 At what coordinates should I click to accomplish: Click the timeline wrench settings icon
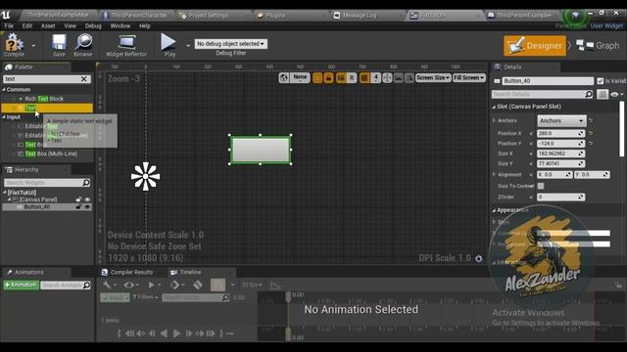(107, 285)
